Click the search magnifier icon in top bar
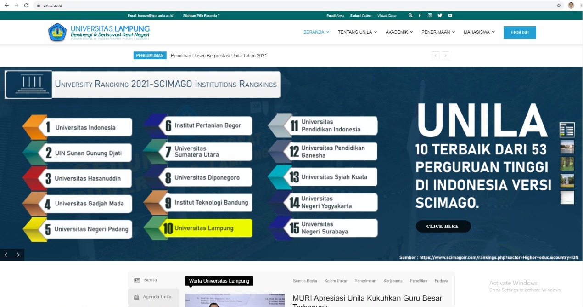Screen dimensions: 583x307 tap(410, 15)
